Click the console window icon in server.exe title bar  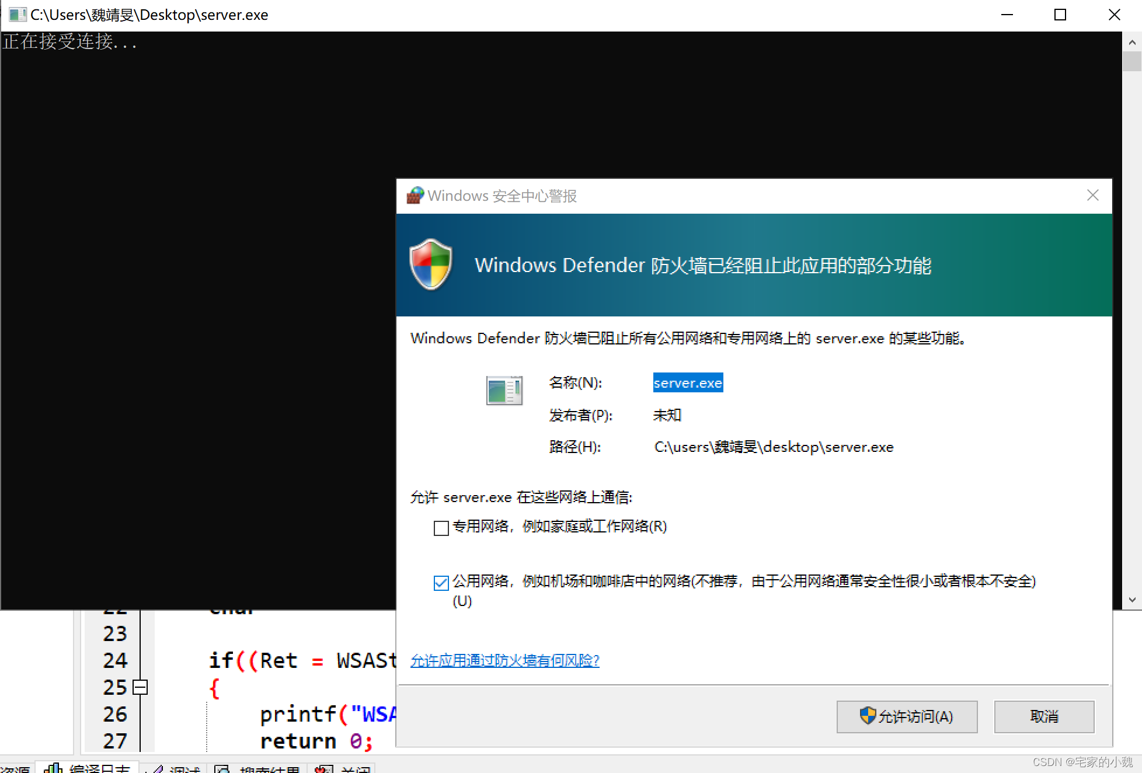point(18,15)
